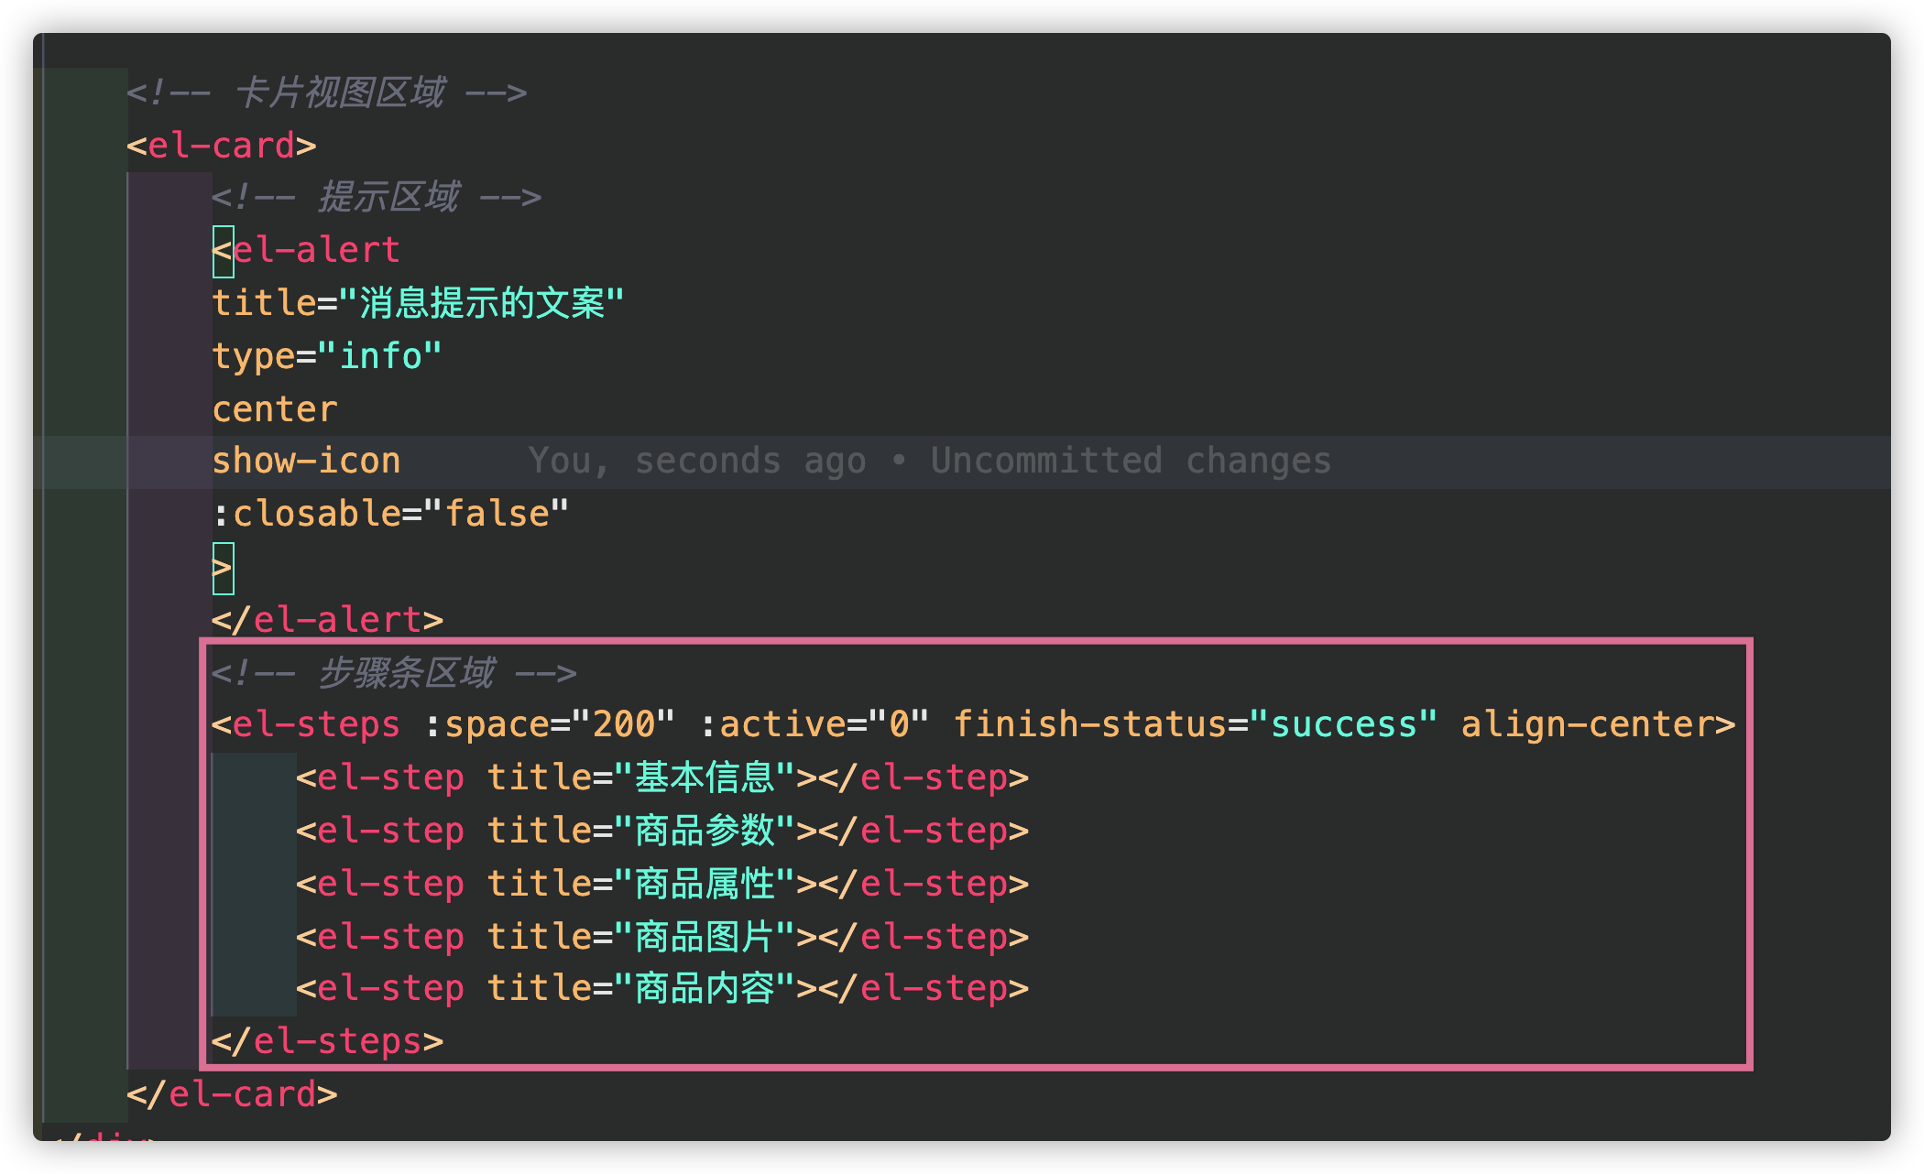Click the closing </el-steps> tag
1924x1174 pixels.
[327, 1041]
